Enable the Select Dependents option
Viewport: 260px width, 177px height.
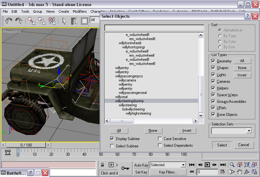(x=160, y=145)
